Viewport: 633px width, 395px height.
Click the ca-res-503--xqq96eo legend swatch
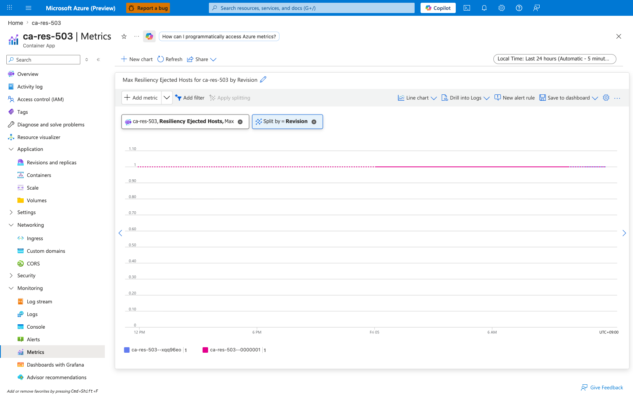127,350
